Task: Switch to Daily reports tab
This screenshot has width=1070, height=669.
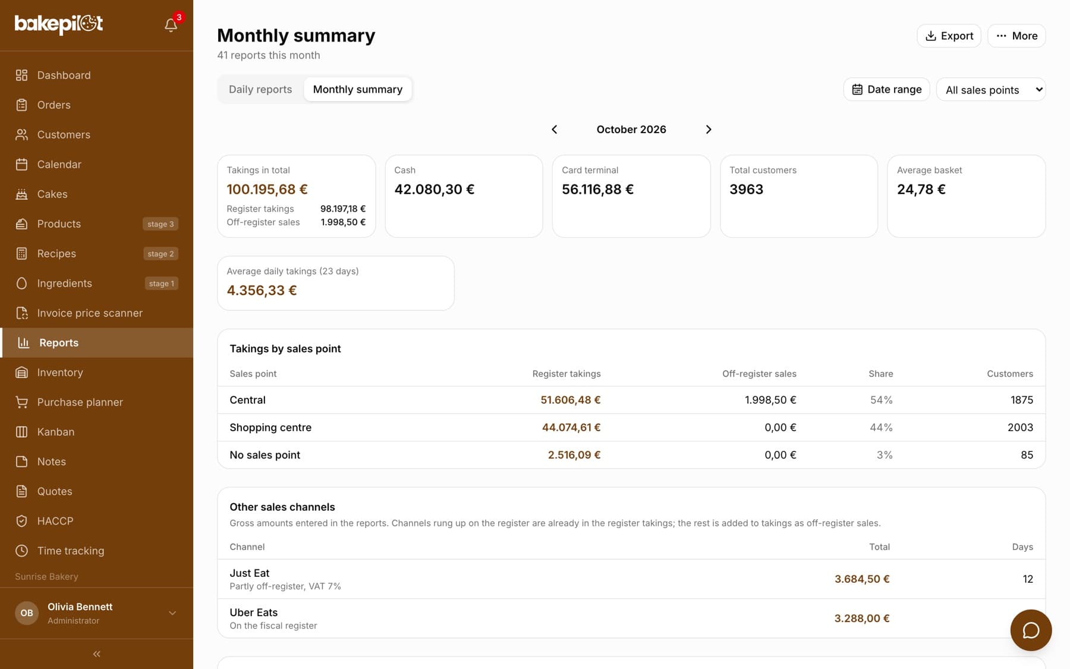Action: [260, 89]
